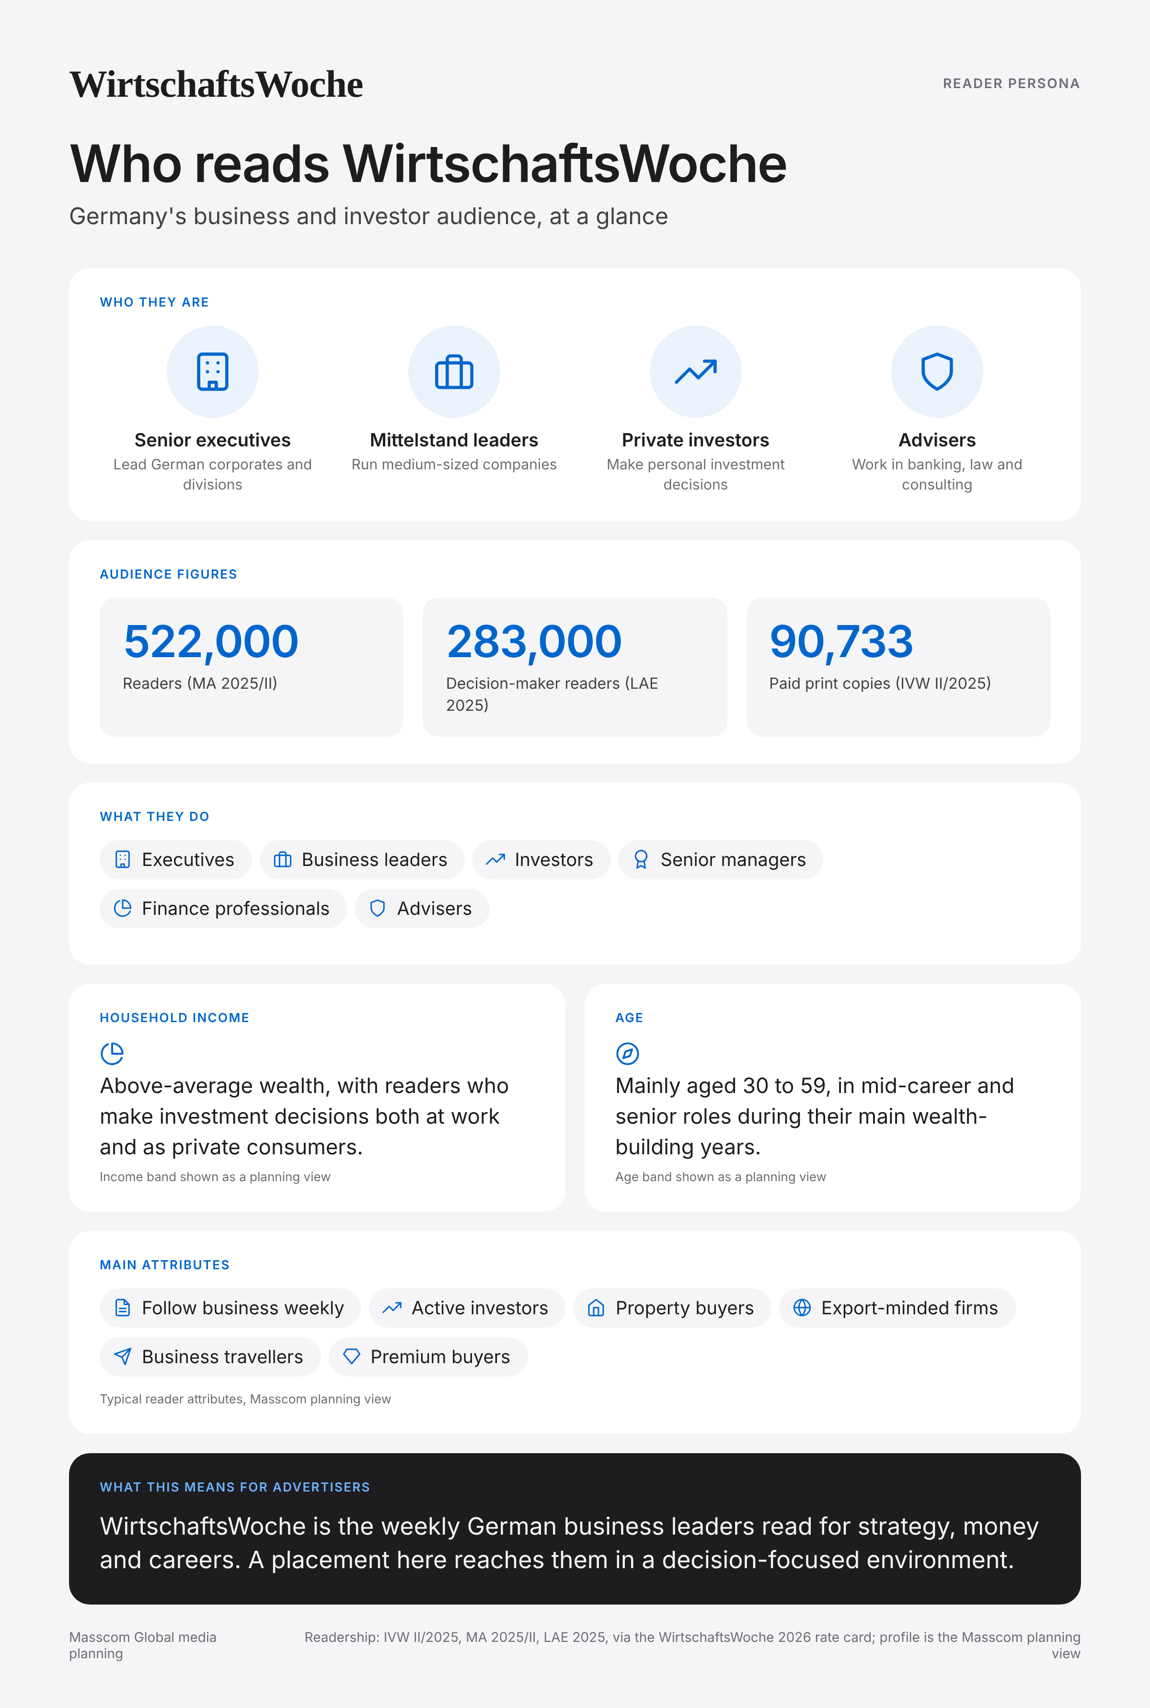Click the READER PERSONA label
This screenshot has width=1150, height=1708.
[1012, 83]
